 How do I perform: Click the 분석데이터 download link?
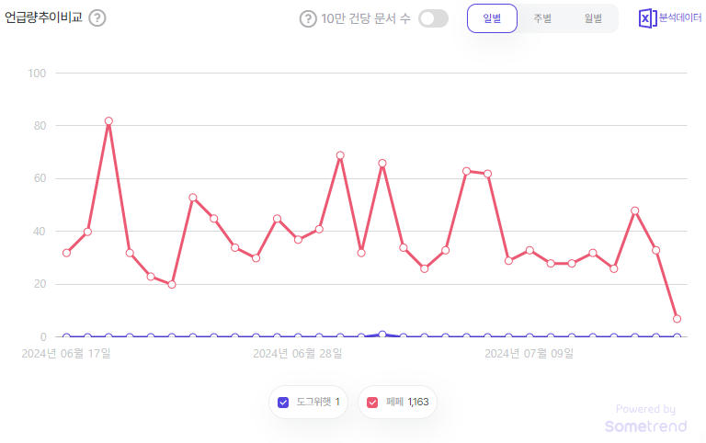(680, 17)
